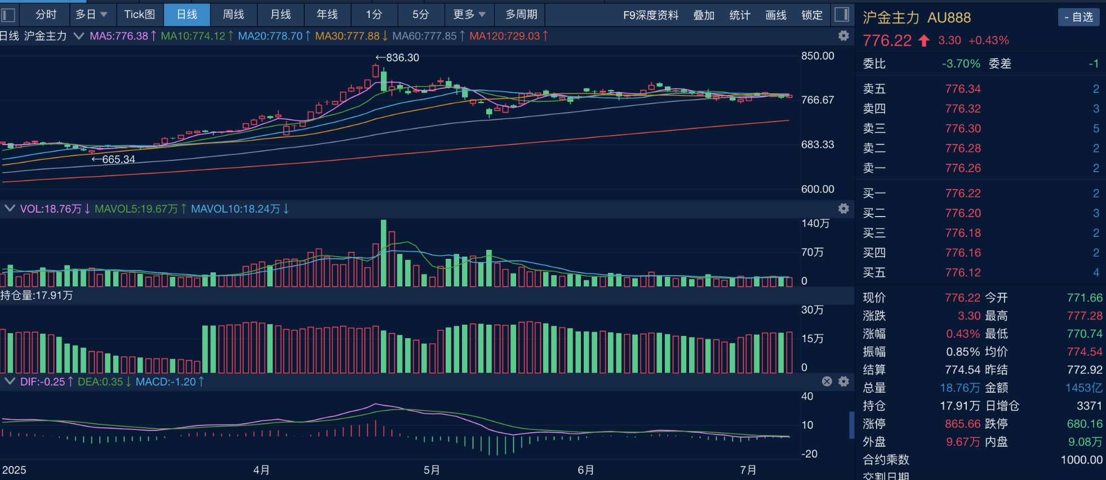
Task: Click 金额 value 1453亿
Action: pyautogui.click(x=1084, y=388)
